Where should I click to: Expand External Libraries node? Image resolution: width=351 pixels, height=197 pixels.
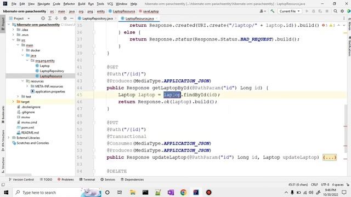[x=9, y=138]
